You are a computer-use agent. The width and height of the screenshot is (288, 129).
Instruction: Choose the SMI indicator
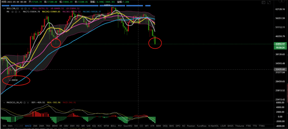coord(136,126)
